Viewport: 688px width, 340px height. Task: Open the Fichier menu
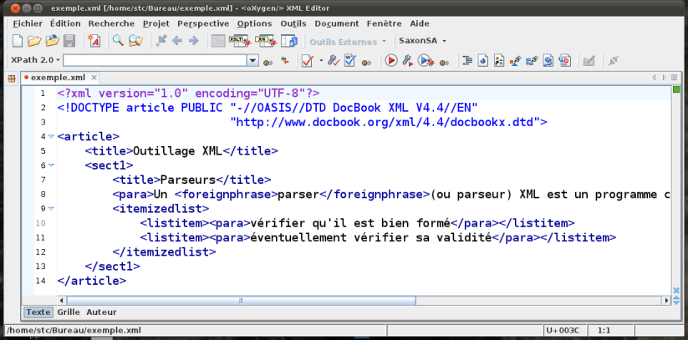pyautogui.click(x=28, y=23)
